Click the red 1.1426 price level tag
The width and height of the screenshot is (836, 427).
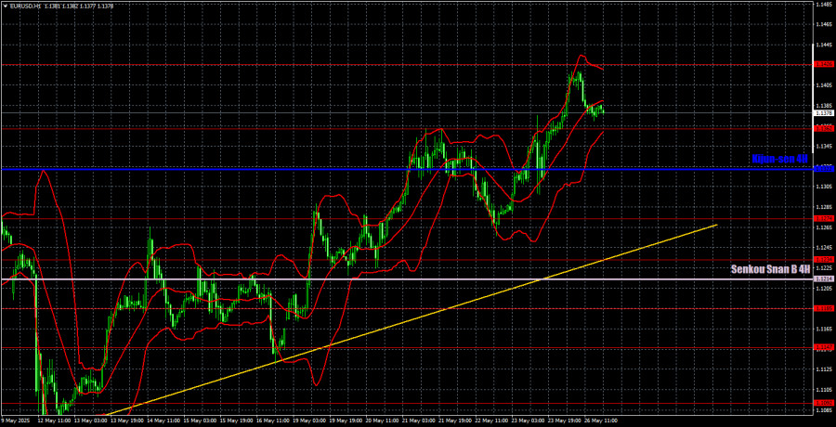tap(822, 64)
